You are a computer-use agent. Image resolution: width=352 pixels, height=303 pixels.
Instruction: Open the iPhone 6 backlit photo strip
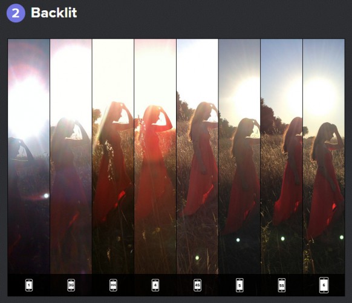(324, 156)
